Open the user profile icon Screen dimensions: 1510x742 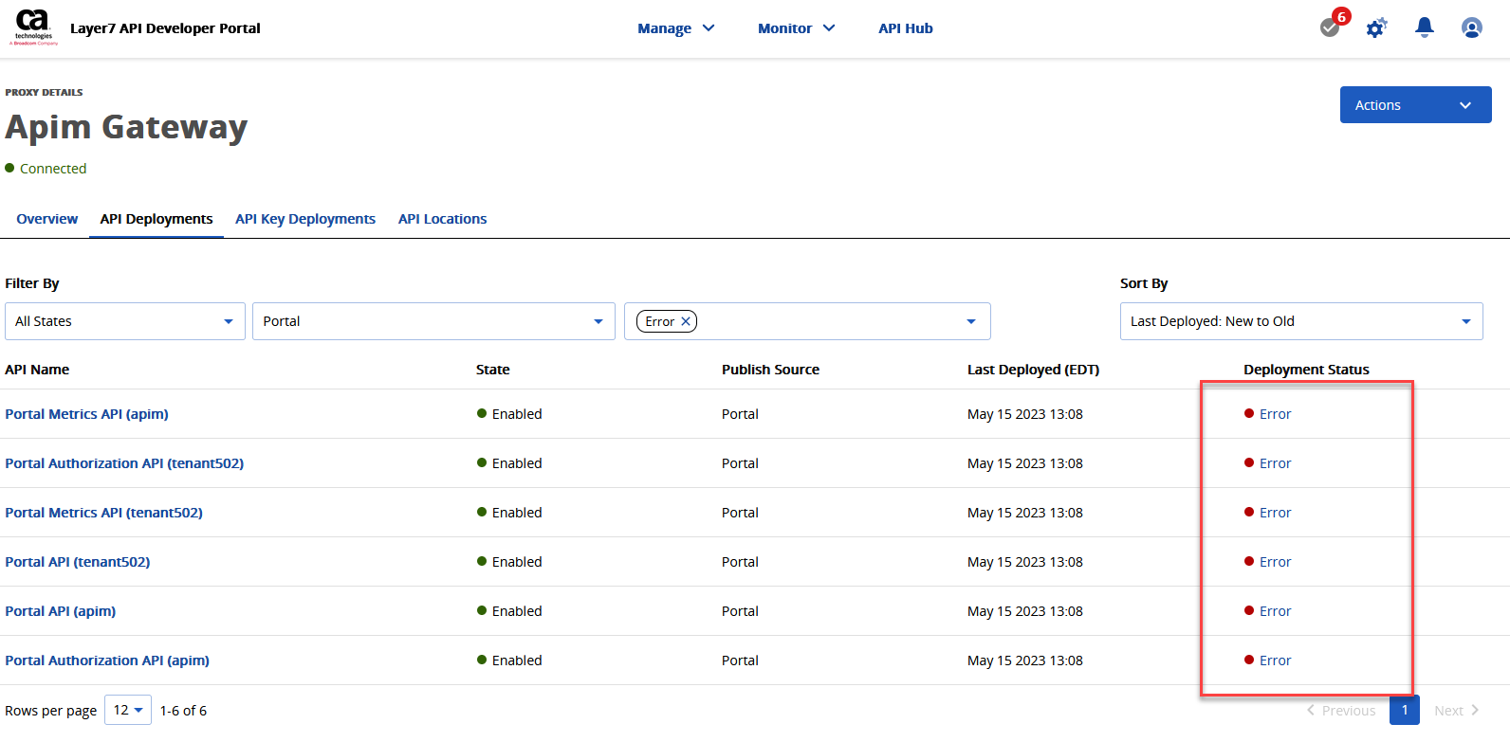point(1471,28)
